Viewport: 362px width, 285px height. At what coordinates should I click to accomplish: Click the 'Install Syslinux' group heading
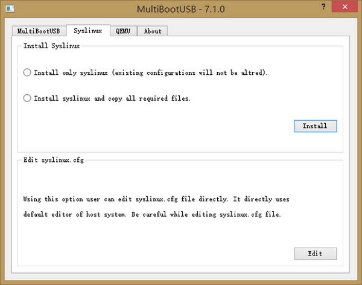point(51,45)
